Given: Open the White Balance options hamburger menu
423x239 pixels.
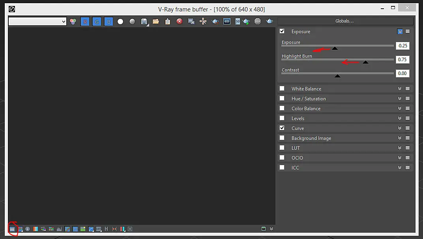Looking at the screenshot, I should (x=408, y=88).
